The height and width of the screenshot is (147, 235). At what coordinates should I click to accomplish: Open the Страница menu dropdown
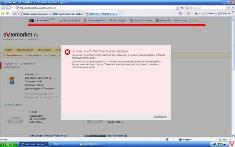point(209,14)
